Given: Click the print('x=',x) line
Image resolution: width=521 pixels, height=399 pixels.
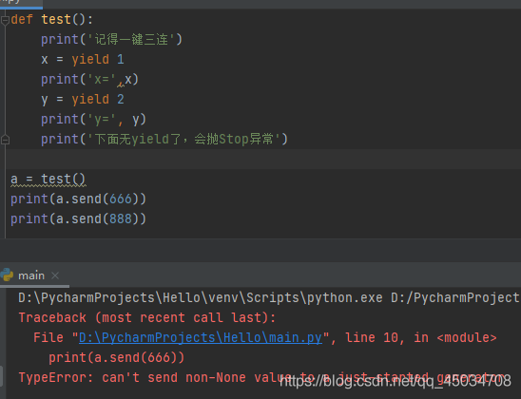Looking at the screenshot, I should pos(89,80).
